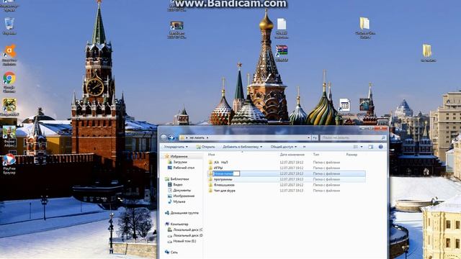Open Help with the blue question mark icon
461x259 pixels.
point(381,147)
